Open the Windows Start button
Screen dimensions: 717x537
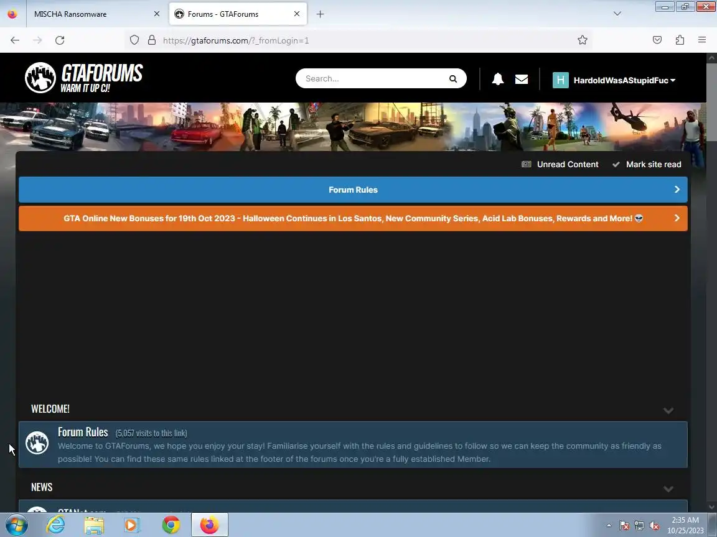pos(16,525)
